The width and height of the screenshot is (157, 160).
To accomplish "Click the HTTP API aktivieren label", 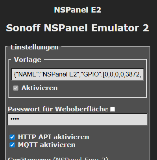I will [x=54, y=137].
